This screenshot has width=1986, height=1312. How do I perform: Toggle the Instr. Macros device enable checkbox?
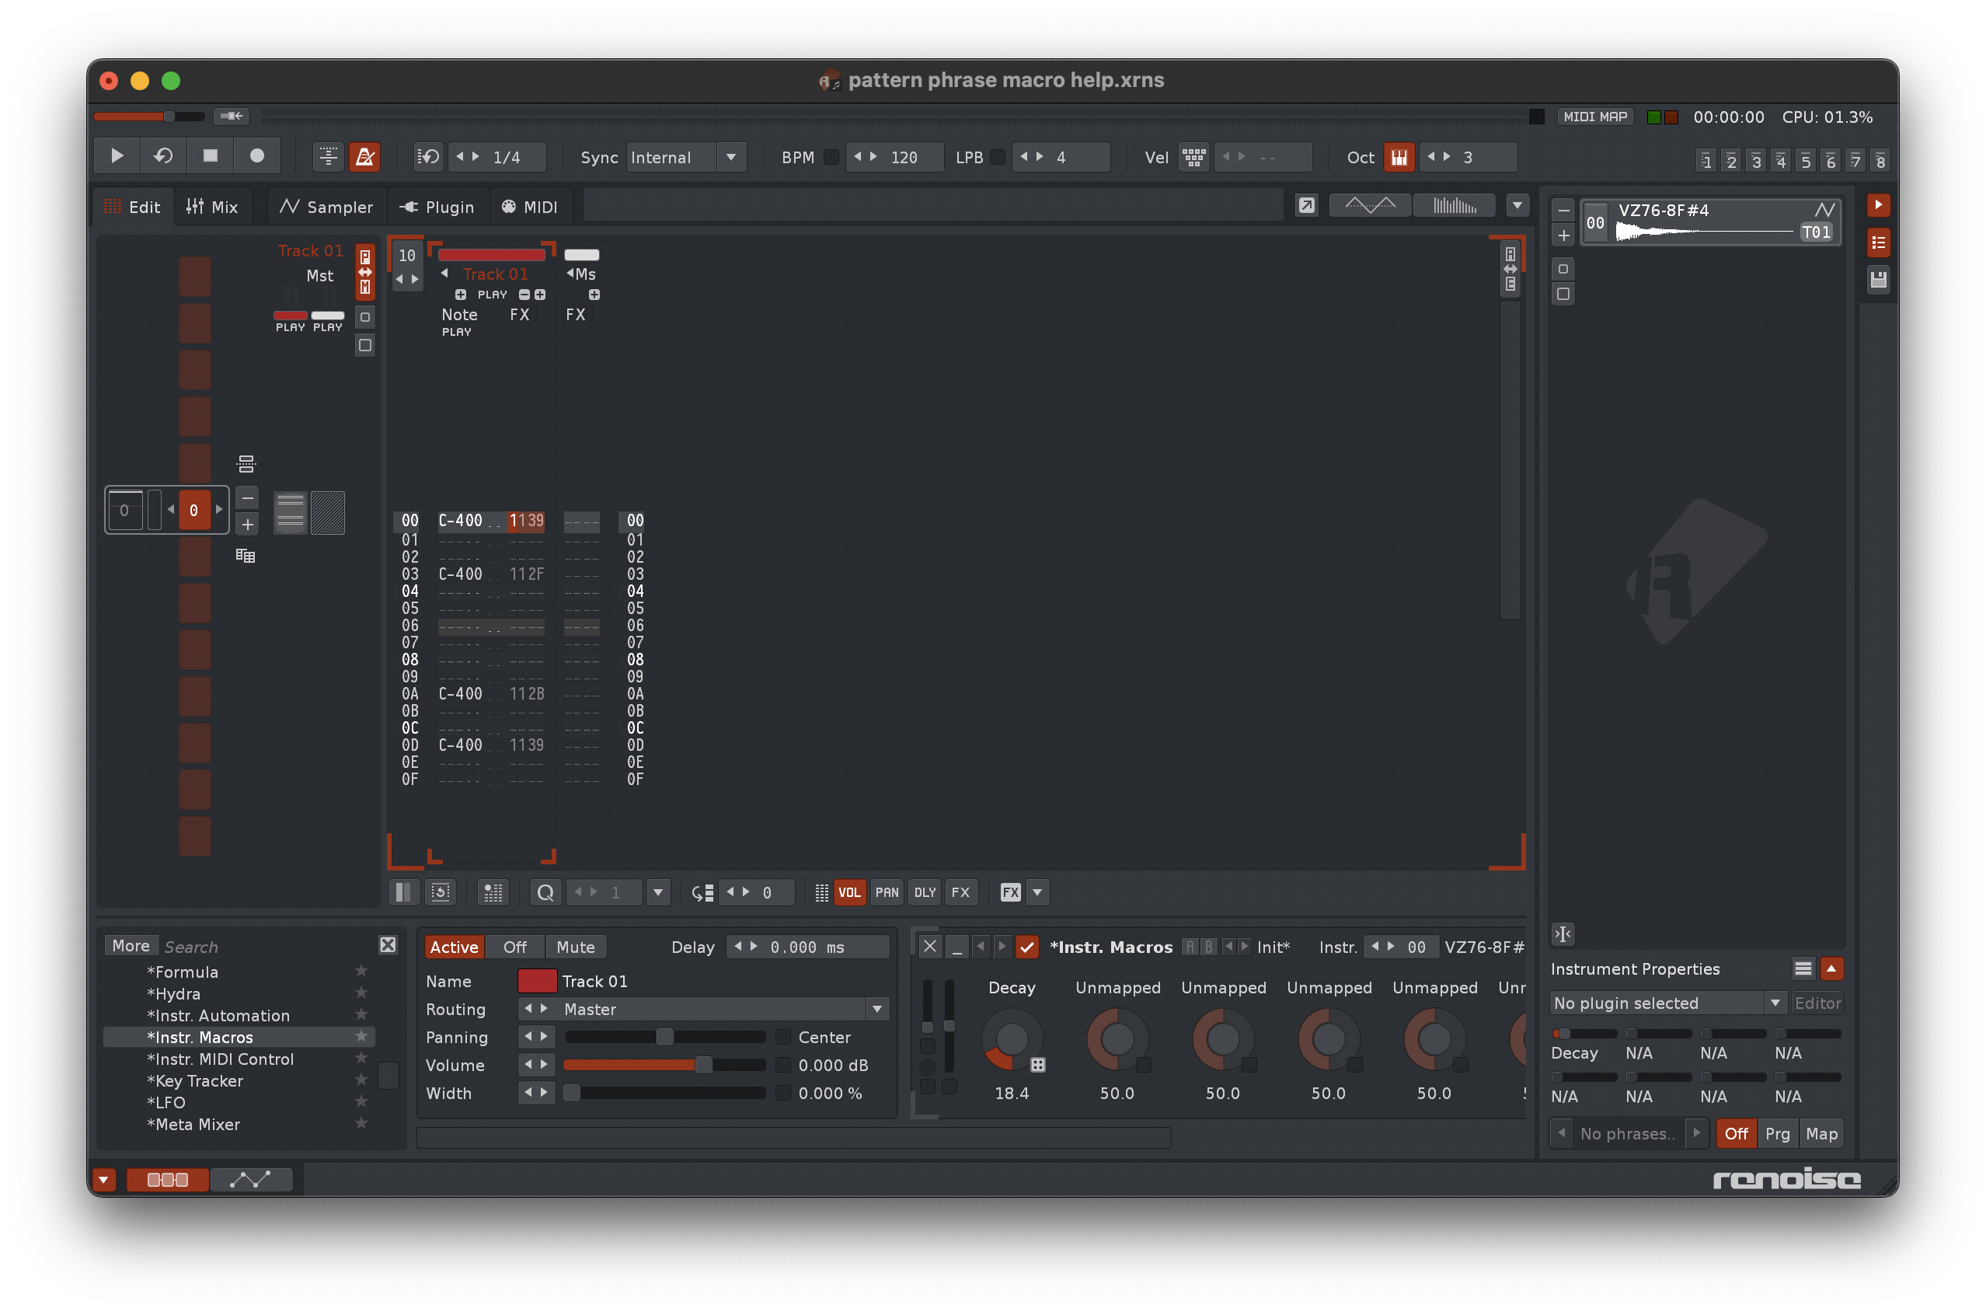(x=1027, y=947)
